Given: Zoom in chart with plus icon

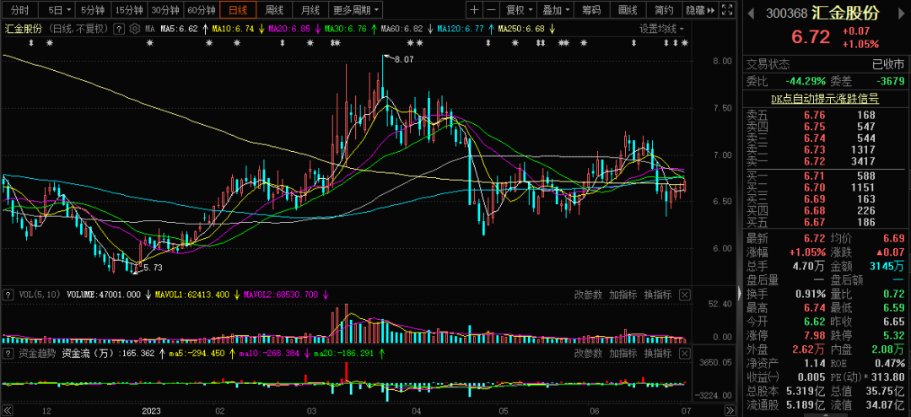Looking at the screenshot, I should click(x=475, y=10).
